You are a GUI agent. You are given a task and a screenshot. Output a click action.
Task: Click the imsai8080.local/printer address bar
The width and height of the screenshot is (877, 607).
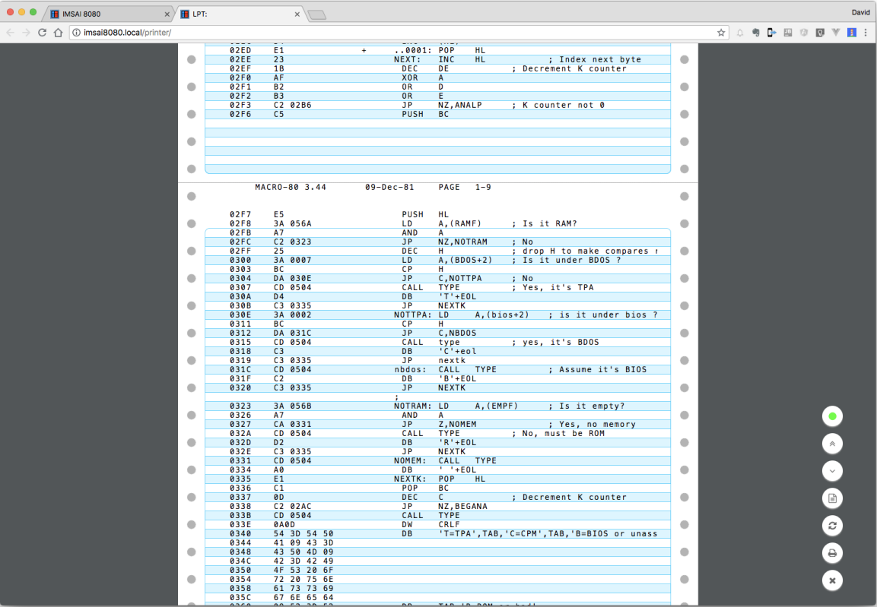tap(380, 33)
